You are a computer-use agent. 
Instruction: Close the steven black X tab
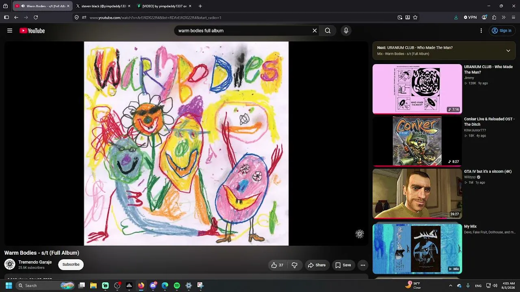pos(129,6)
